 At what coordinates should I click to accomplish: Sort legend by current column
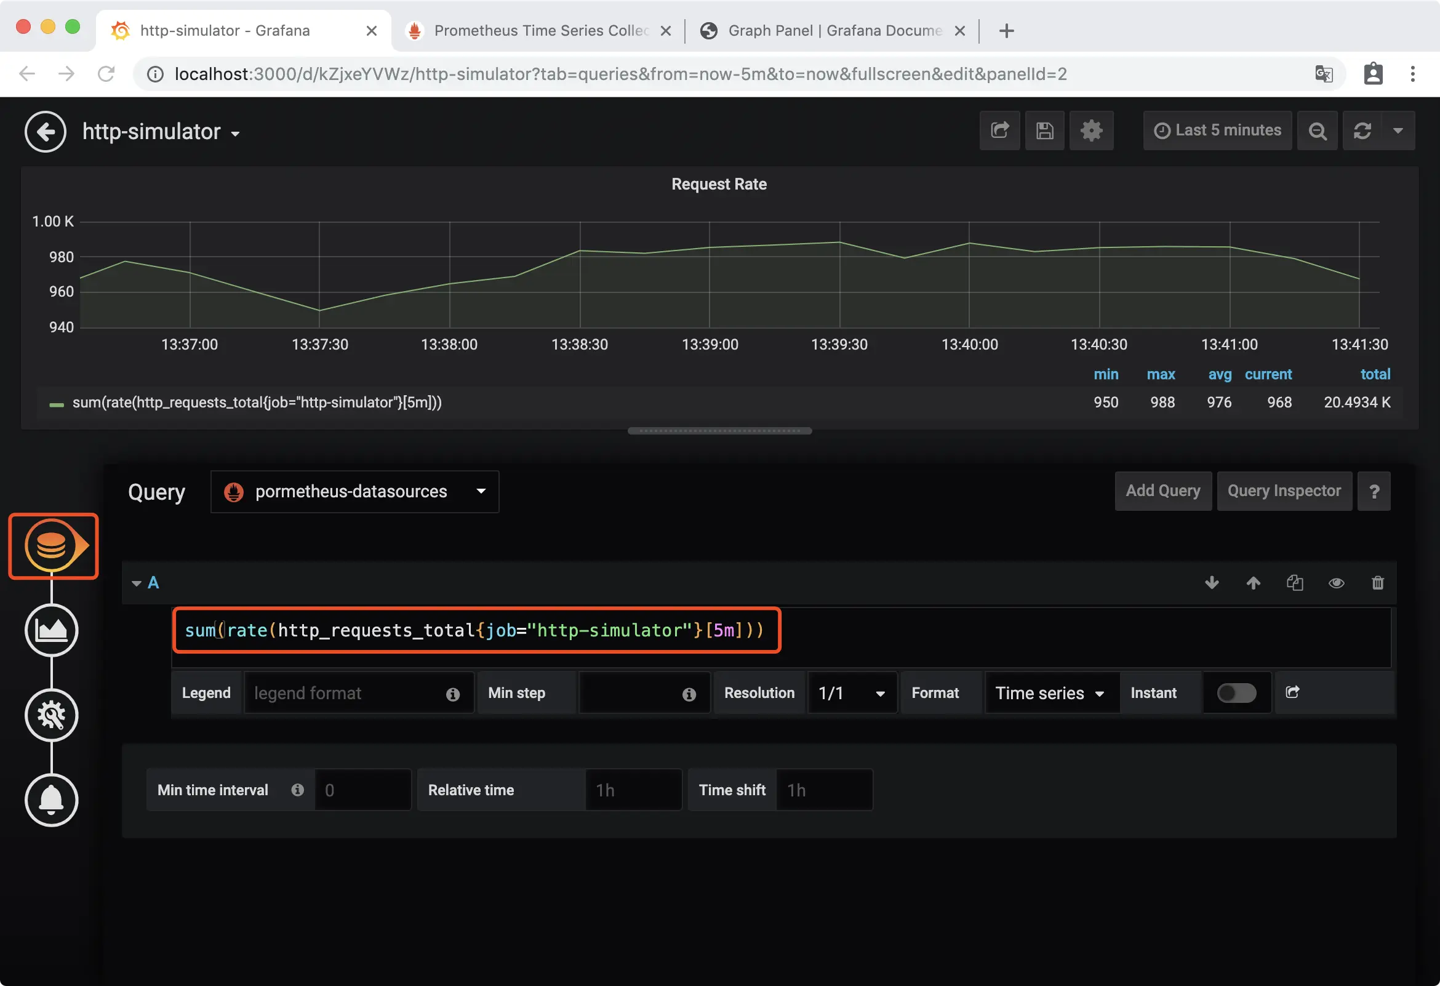1268,374
